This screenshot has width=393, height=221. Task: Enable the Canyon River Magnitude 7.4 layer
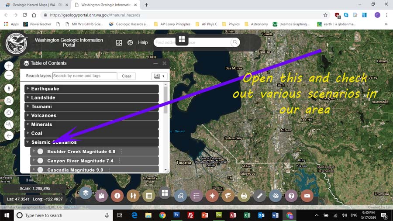pyautogui.click(x=40, y=161)
